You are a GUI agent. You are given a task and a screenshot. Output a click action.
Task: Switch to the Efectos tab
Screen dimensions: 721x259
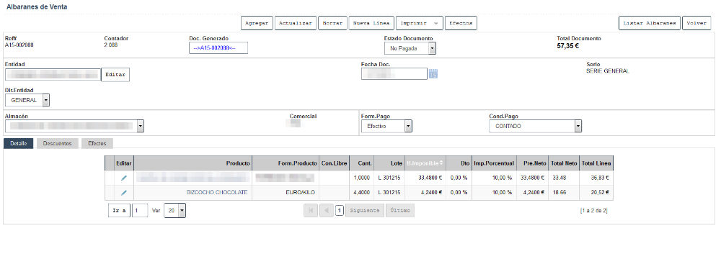[x=97, y=143]
